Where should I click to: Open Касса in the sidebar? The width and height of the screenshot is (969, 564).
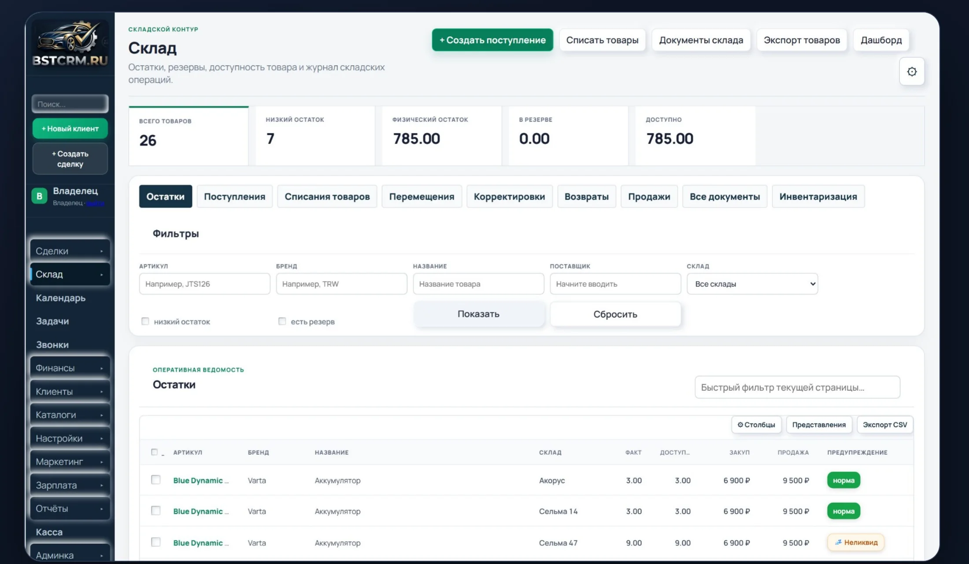click(49, 532)
